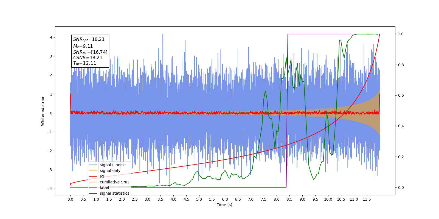
Task: Click the 'Whitened strain' y-axis label
Action: [43, 111]
